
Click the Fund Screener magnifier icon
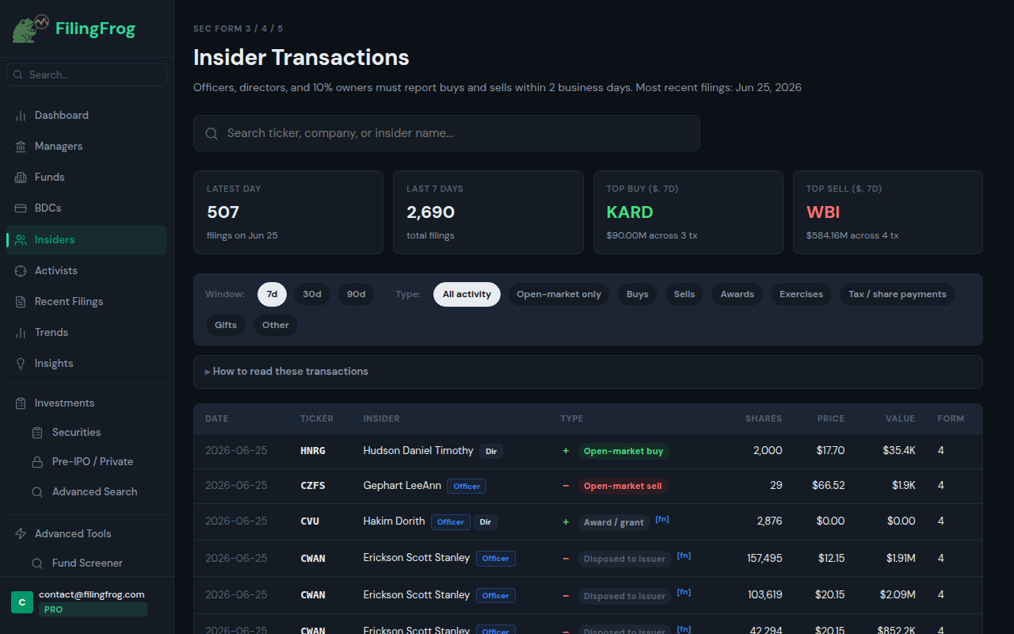click(37, 563)
